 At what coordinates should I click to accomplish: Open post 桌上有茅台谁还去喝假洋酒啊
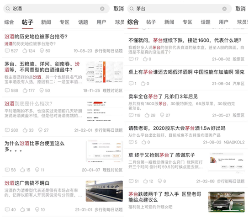click(186, 72)
